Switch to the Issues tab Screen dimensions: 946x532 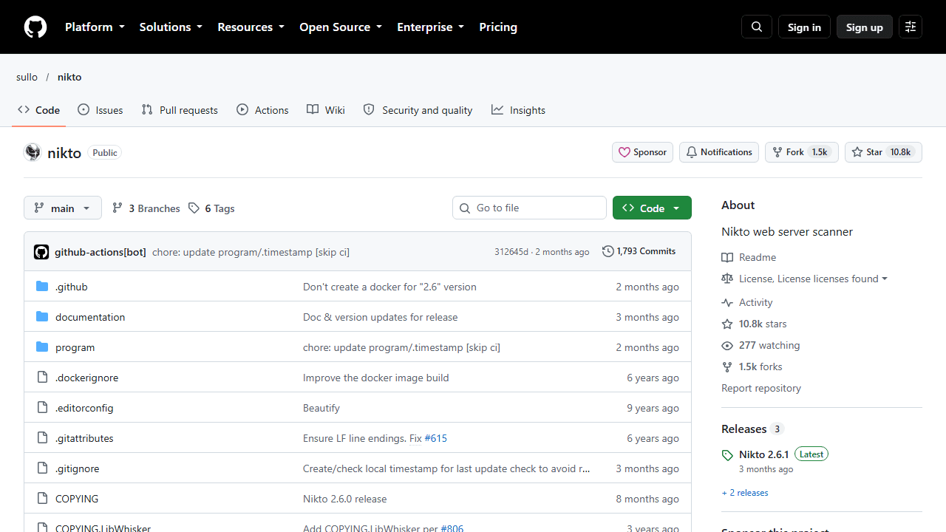(x=101, y=110)
